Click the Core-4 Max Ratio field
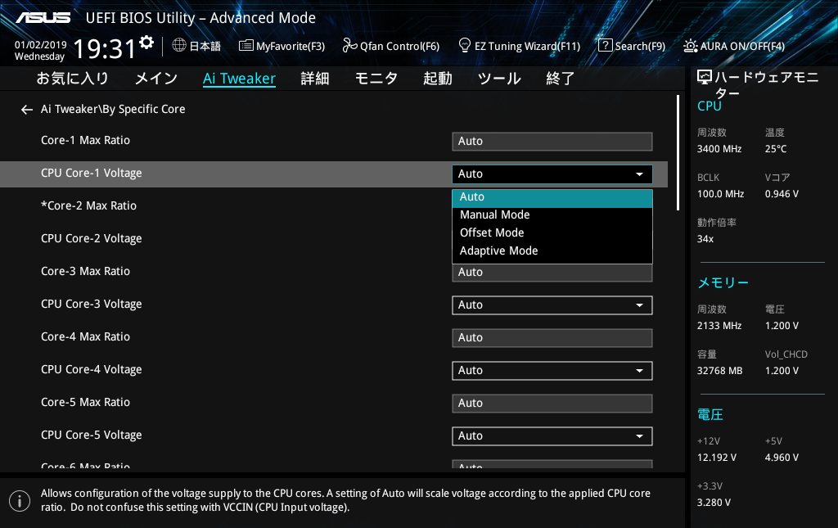The image size is (838, 528). point(552,337)
